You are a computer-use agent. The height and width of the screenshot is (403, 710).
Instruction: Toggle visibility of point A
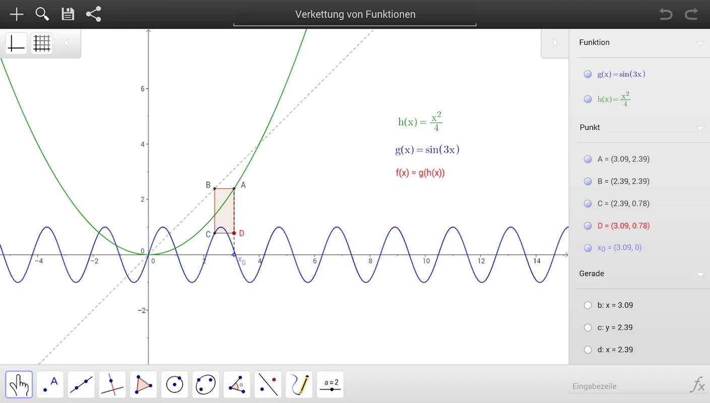click(x=588, y=159)
